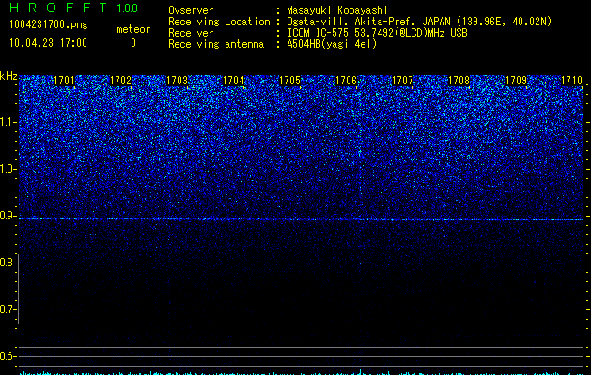Click the 0.8 kHz axis label
This screenshot has width=591, height=375.
[8, 262]
